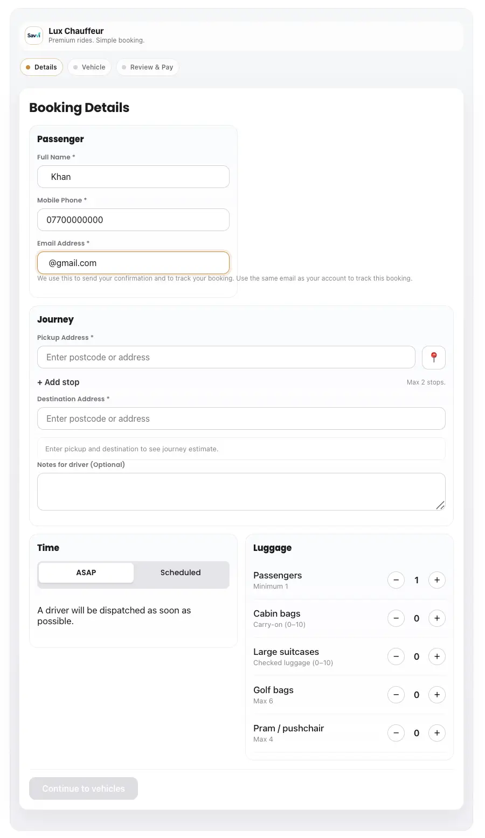Select the ASAP time option
Viewport: 485px width, 838px height.
(86, 572)
